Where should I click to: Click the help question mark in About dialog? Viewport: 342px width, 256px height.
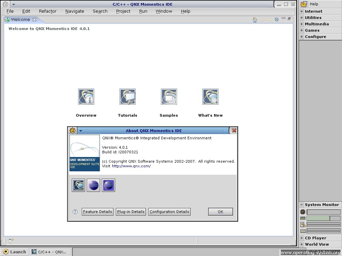(x=75, y=212)
